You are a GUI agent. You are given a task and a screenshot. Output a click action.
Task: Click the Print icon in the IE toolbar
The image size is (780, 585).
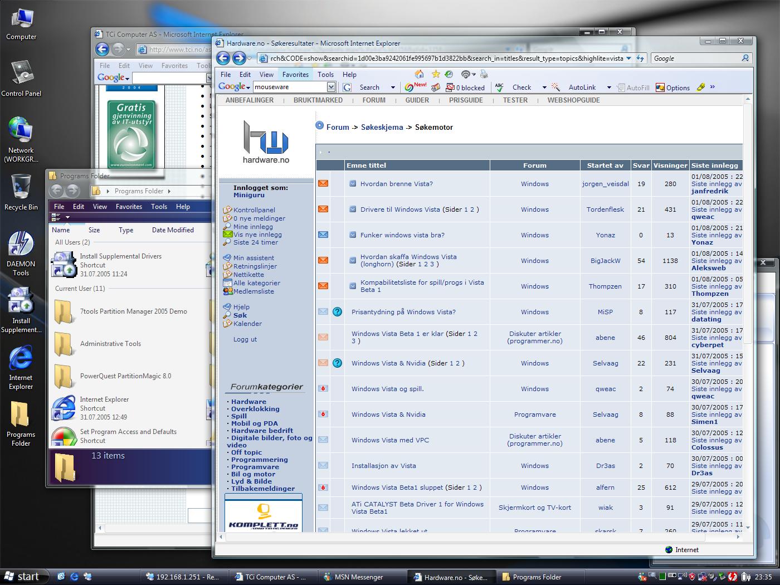pos(484,74)
